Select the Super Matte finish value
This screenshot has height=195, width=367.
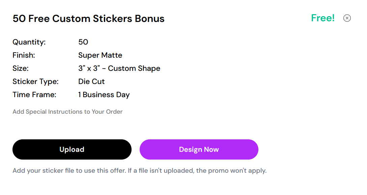100,55
